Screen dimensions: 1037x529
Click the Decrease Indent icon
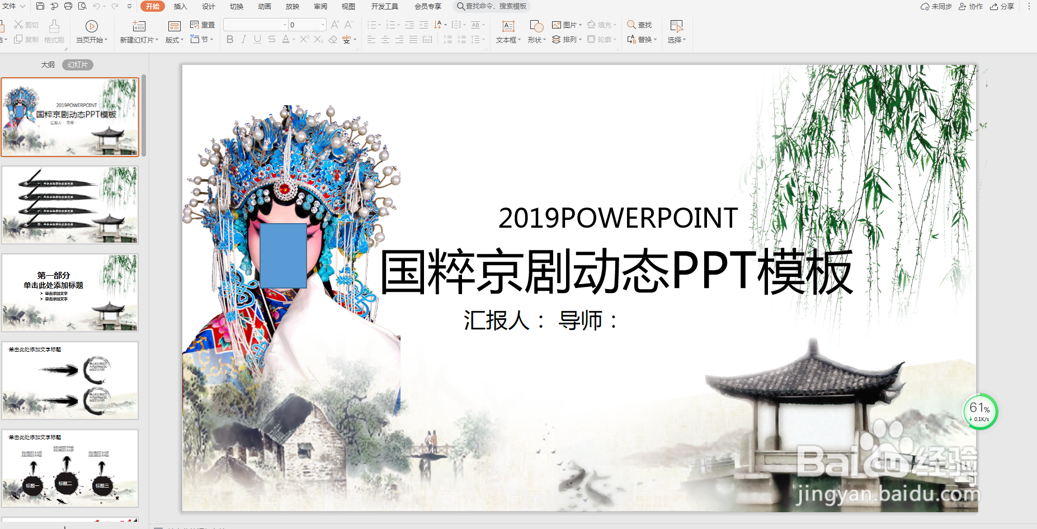pos(409,25)
